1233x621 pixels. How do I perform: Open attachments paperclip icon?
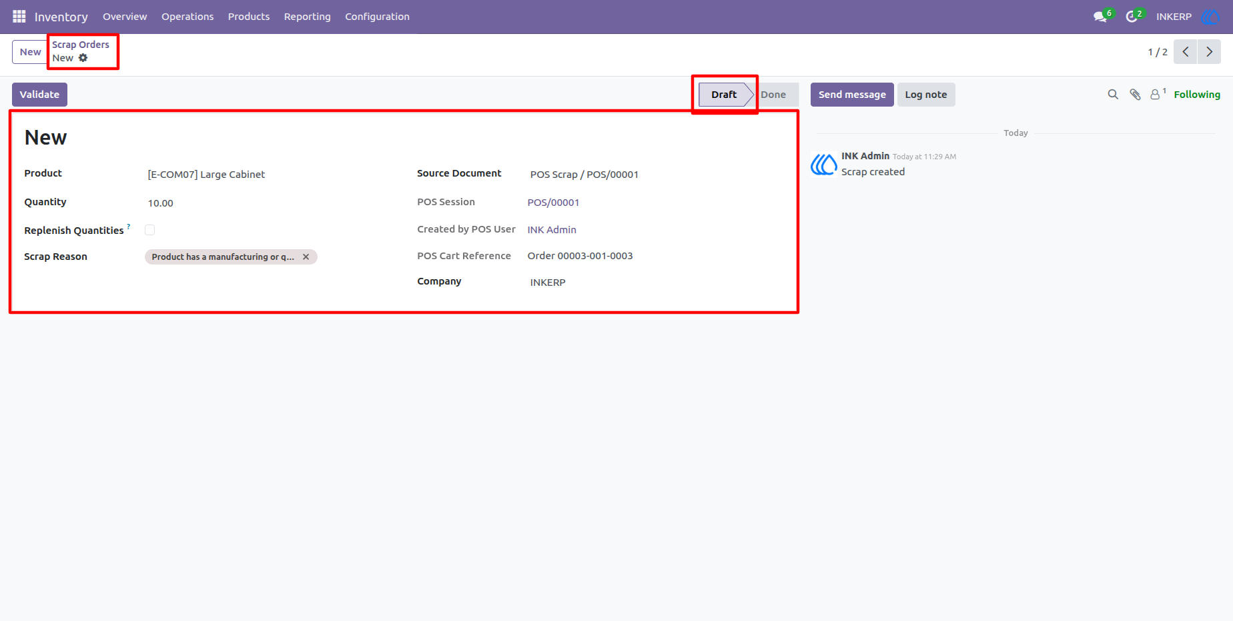point(1135,95)
